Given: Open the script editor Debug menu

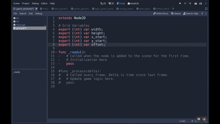Looking at the screenshot, I should pyautogui.click(x=39, y=13).
